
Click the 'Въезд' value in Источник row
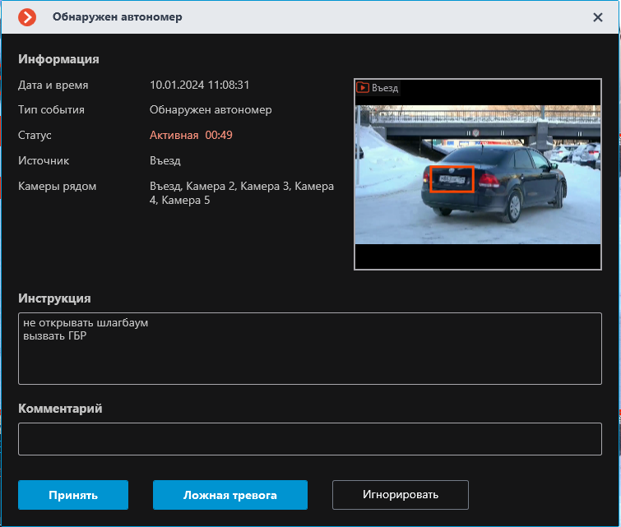(x=165, y=160)
